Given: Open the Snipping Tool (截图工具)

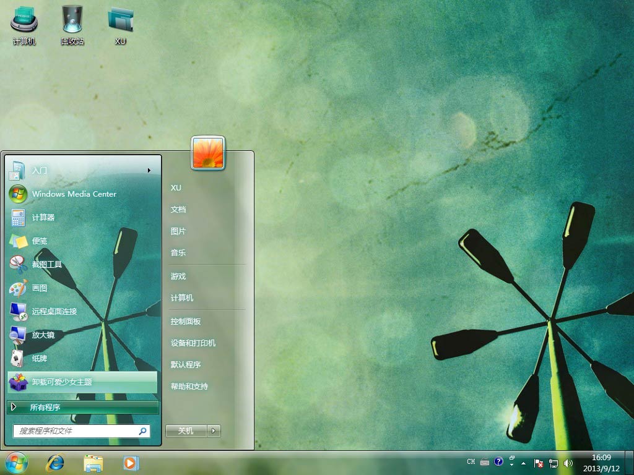Looking at the screenshot, I should pos(47,264).
